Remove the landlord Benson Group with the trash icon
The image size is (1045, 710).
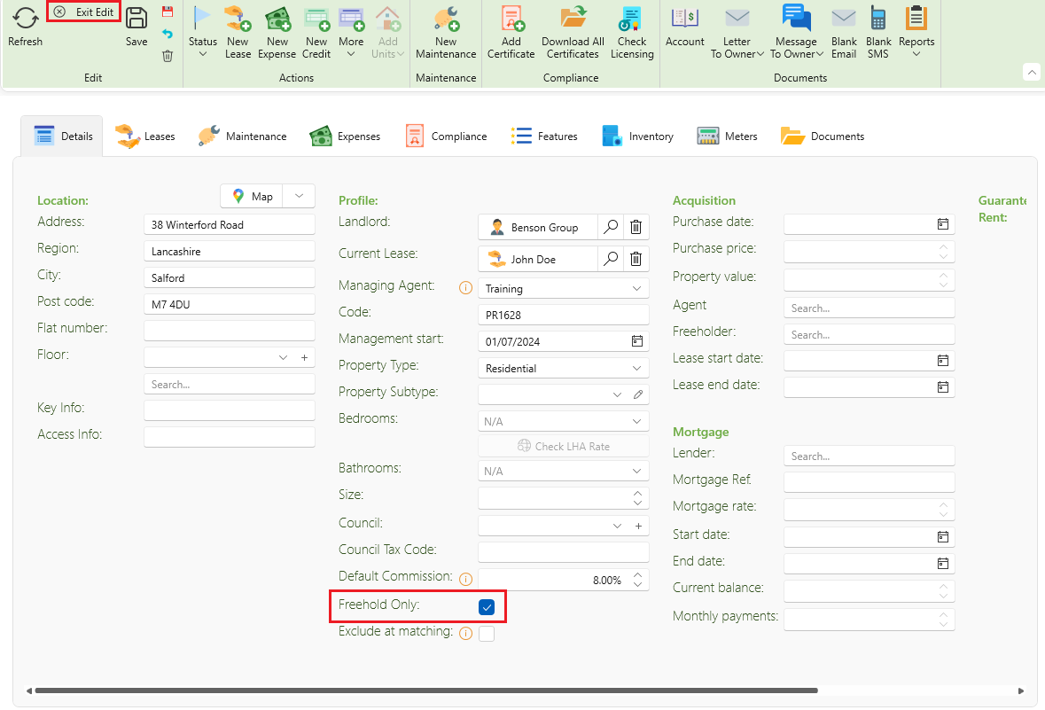pyautogui.click(x=636, y=227)
